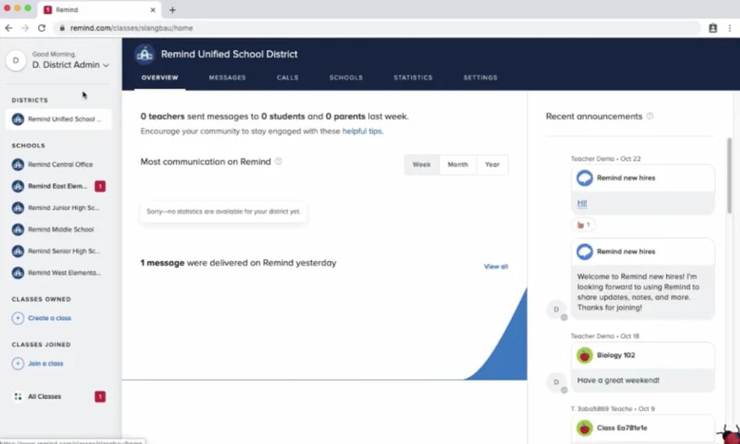The image size is (740, 444).
Task: Open the STATISTICS tab
Action: click(413, 77)
